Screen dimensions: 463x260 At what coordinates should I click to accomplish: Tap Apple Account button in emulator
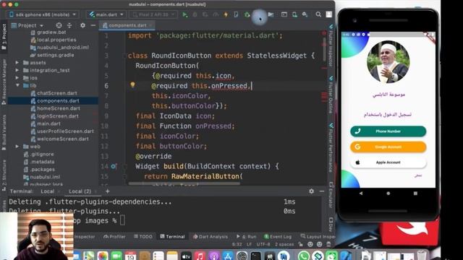tap(388, 162)
